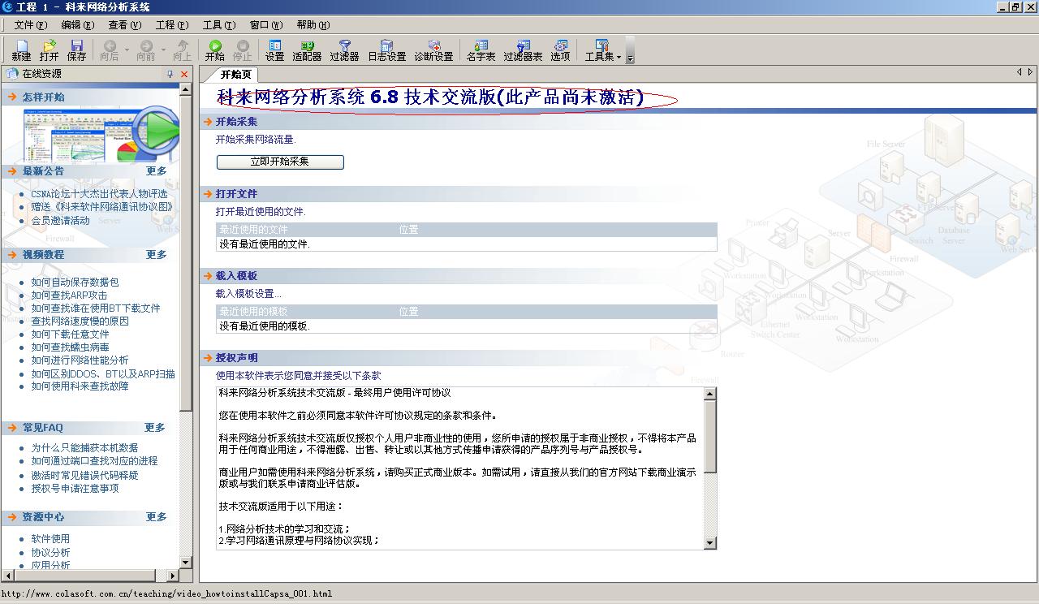Open 适配器 (Adapter) settings from toolbar
This screenshot has height=604, width=1039.
[x=307, y=50]
